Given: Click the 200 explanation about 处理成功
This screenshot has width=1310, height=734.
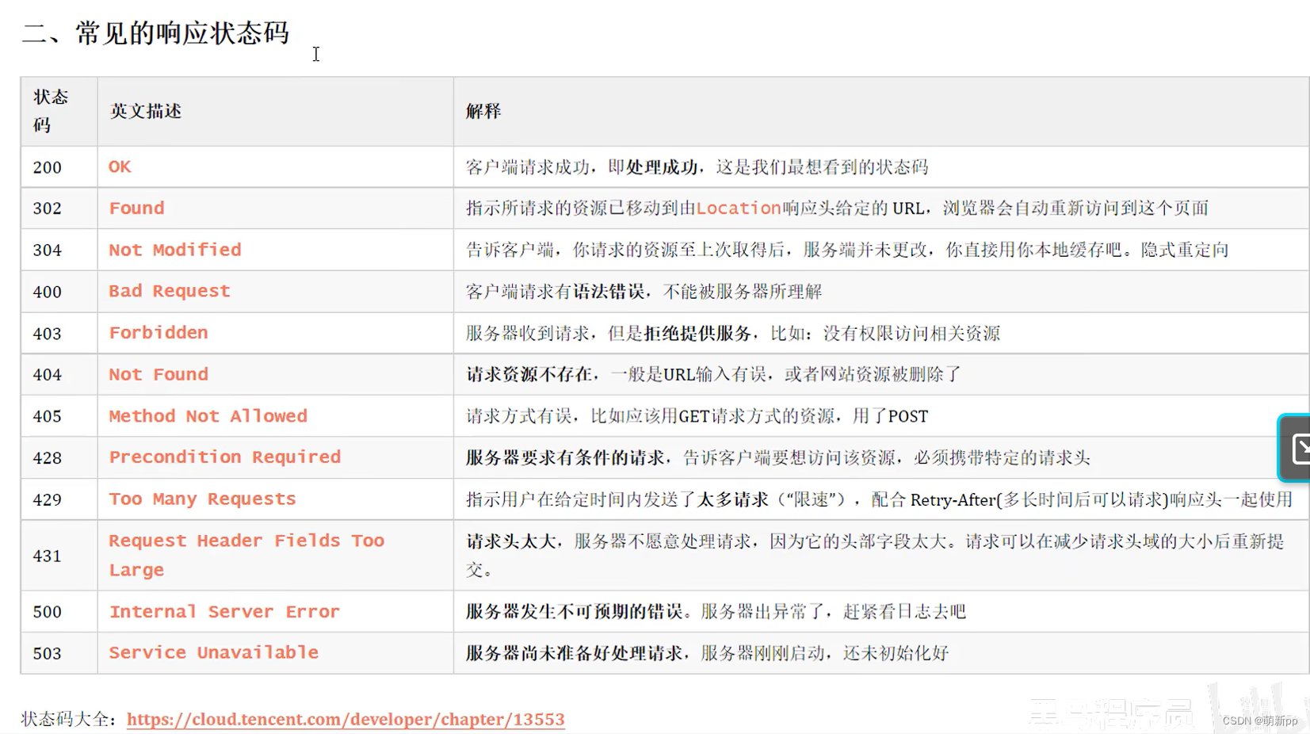Looking at the screenshot, I should [697, 167].
